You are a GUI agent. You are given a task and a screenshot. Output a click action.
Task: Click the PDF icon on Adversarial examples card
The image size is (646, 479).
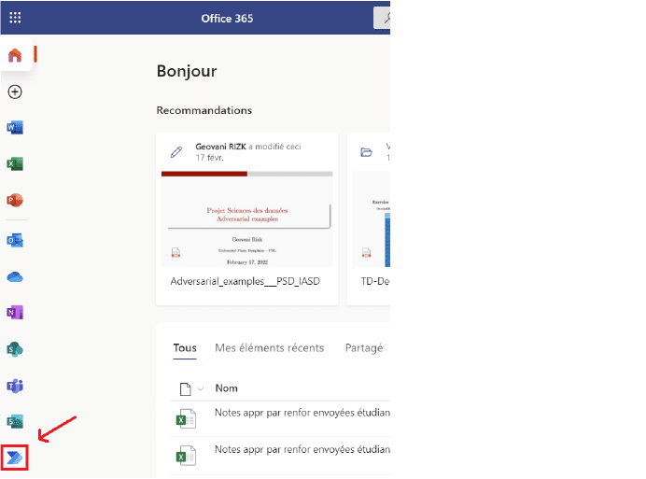(176, 252)
